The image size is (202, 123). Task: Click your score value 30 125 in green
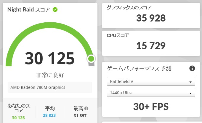pyautogui.click(x=19, y=118)
